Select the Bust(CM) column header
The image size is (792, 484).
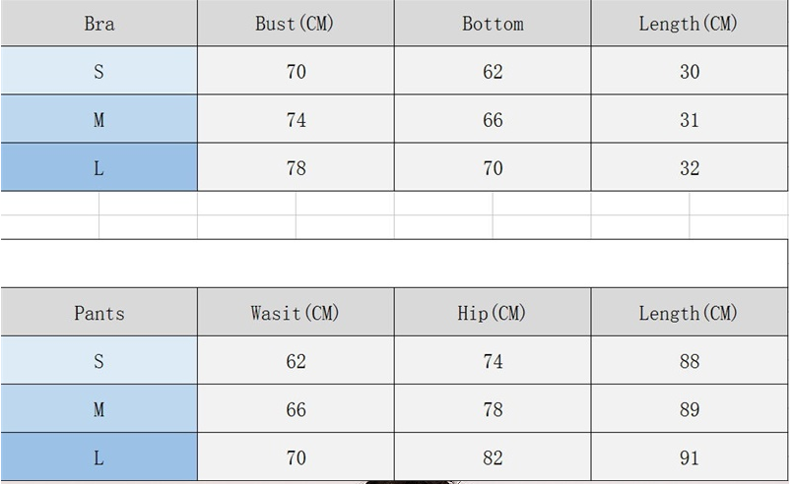coord(296,24)
